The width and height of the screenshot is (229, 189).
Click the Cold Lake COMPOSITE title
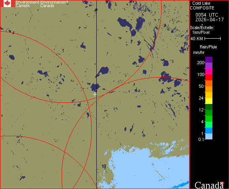(x=202, y=6)
